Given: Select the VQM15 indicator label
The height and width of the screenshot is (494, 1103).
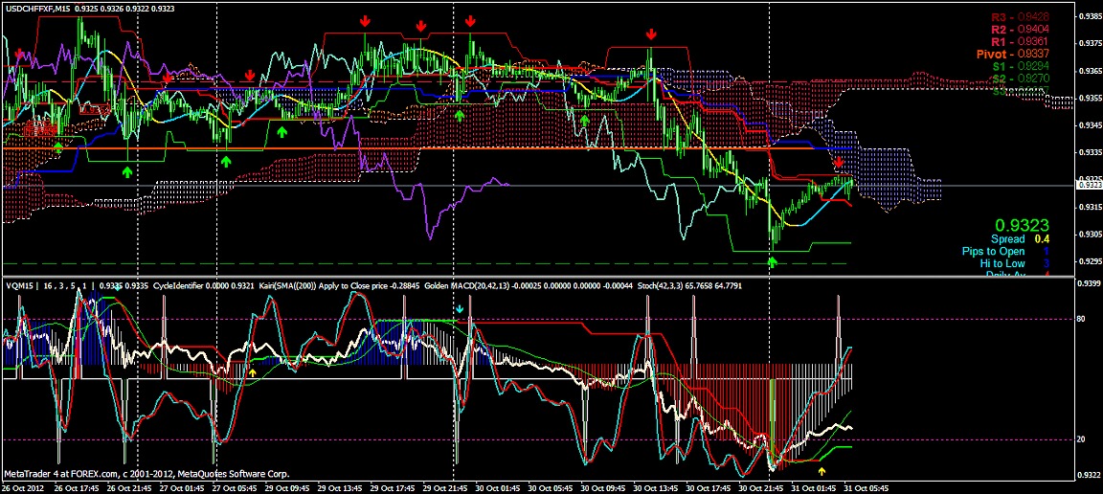Looking at the screenshot, I should pyautogui.click(x=20, y=285).
